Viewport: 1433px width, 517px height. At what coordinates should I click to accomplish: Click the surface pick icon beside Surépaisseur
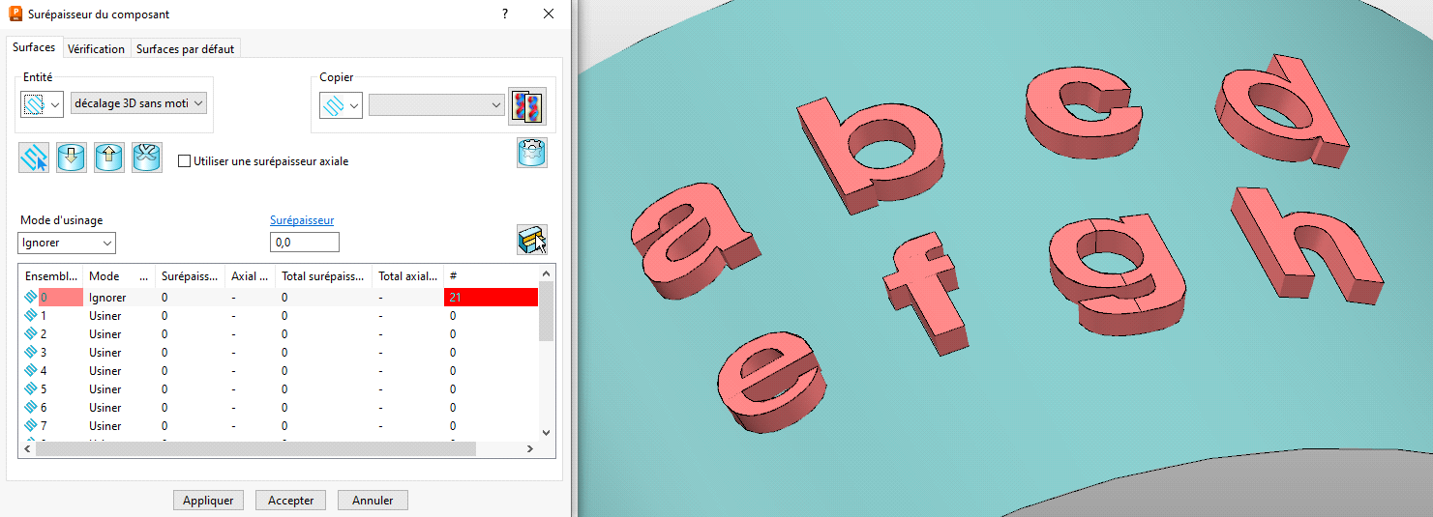pos(532,240)
